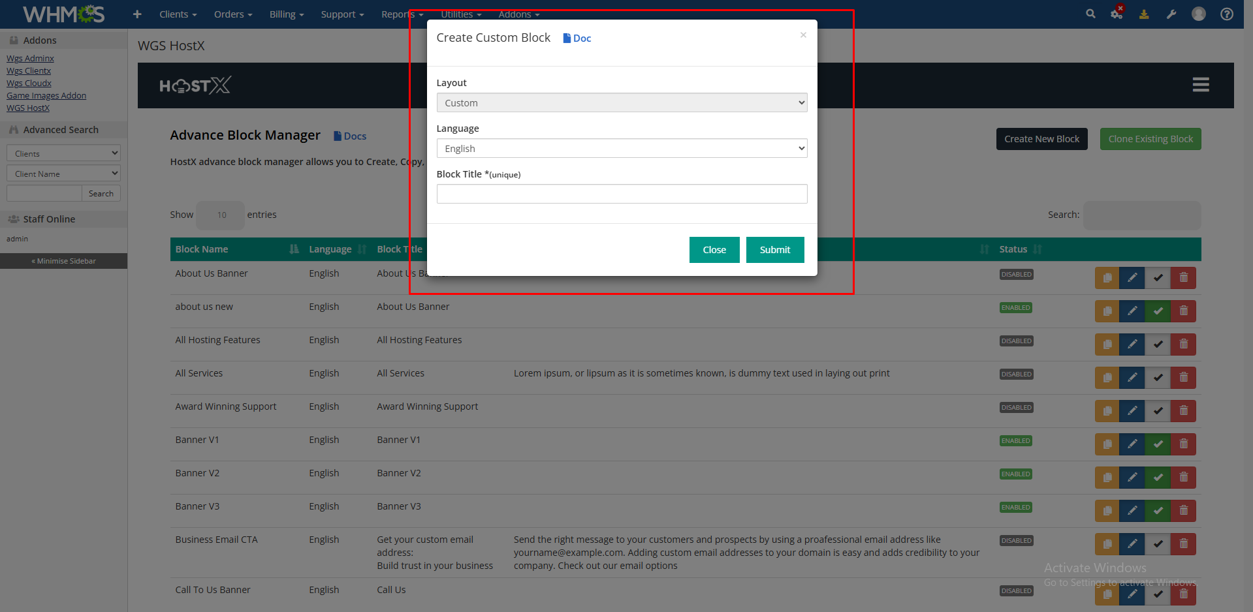Viewport: 1253px width, 612px height.
Task: Open the Clients dropdown in Advanced Search
Action: [x=63, y=153]
